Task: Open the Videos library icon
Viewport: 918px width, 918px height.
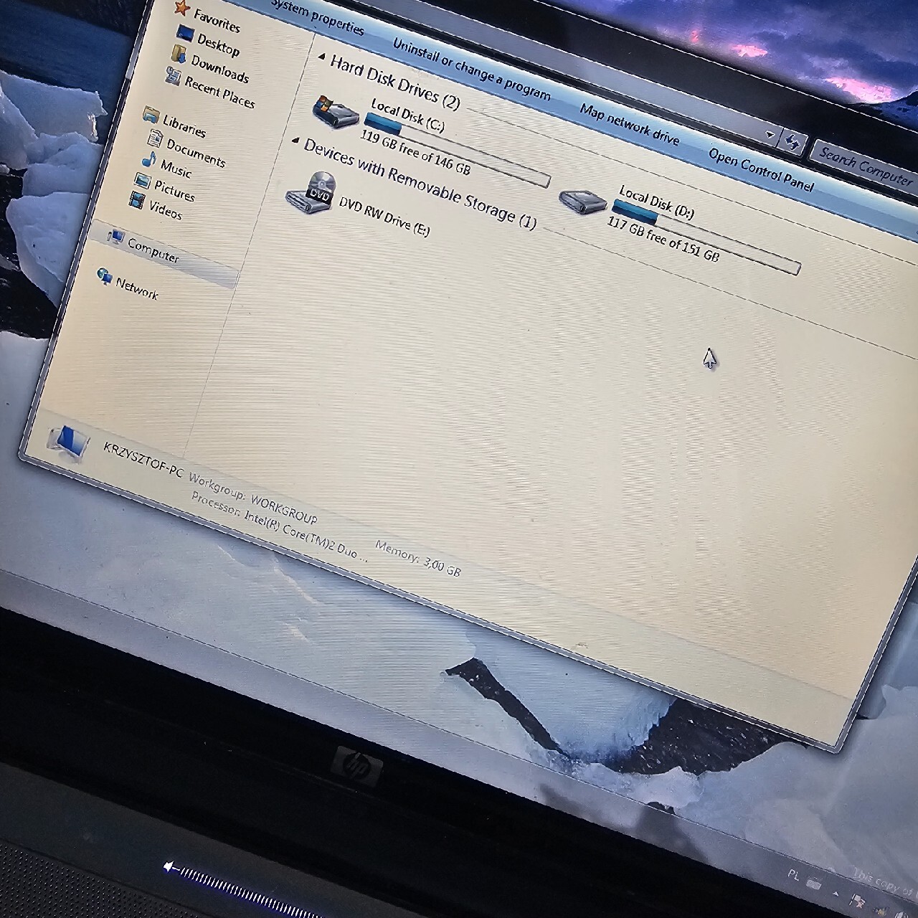Action: click(137, 200)
